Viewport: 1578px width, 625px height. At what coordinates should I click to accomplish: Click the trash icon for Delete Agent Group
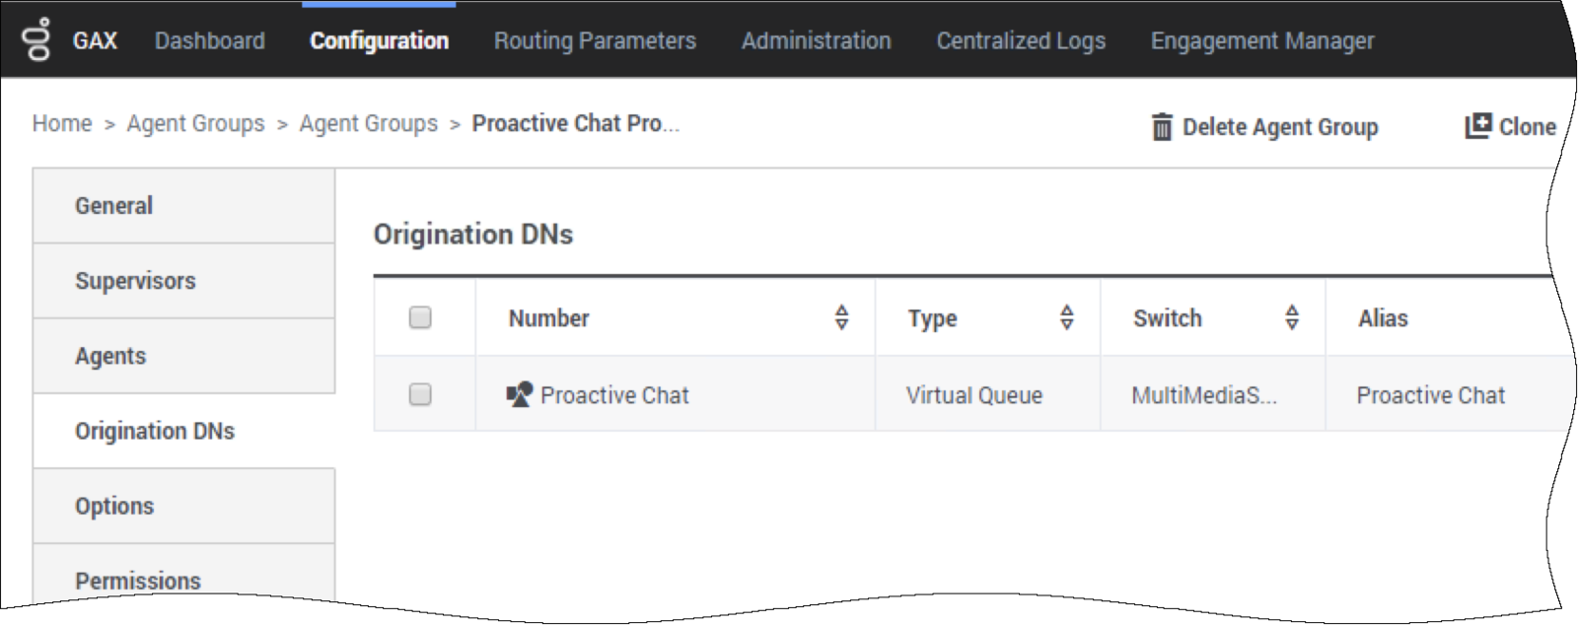1162,127
